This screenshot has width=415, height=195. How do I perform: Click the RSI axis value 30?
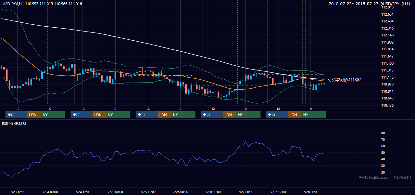click(383, 166)
